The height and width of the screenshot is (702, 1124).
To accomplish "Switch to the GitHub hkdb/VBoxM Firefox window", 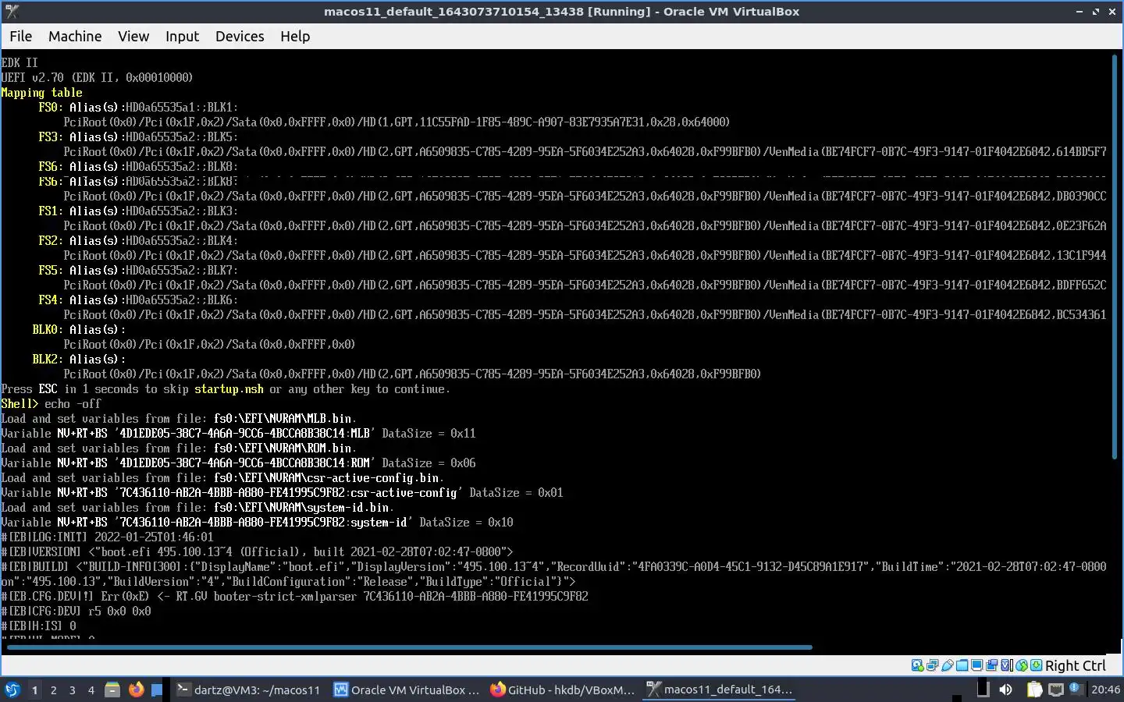I will [563, 690].
